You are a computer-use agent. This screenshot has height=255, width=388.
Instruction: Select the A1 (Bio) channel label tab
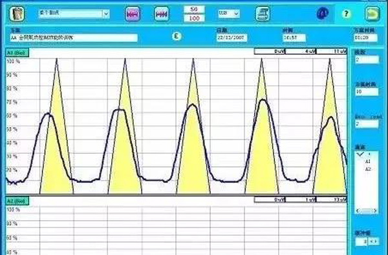tap(17, 53)
